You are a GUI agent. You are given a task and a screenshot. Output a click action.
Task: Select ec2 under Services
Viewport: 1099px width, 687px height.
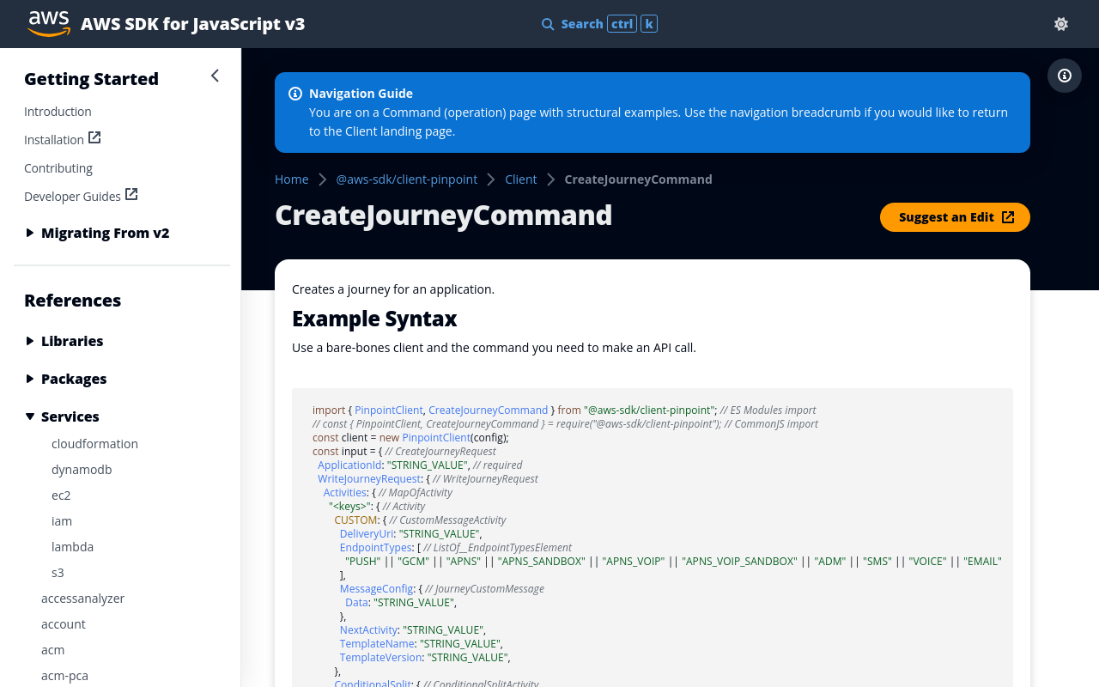(61, 495)
